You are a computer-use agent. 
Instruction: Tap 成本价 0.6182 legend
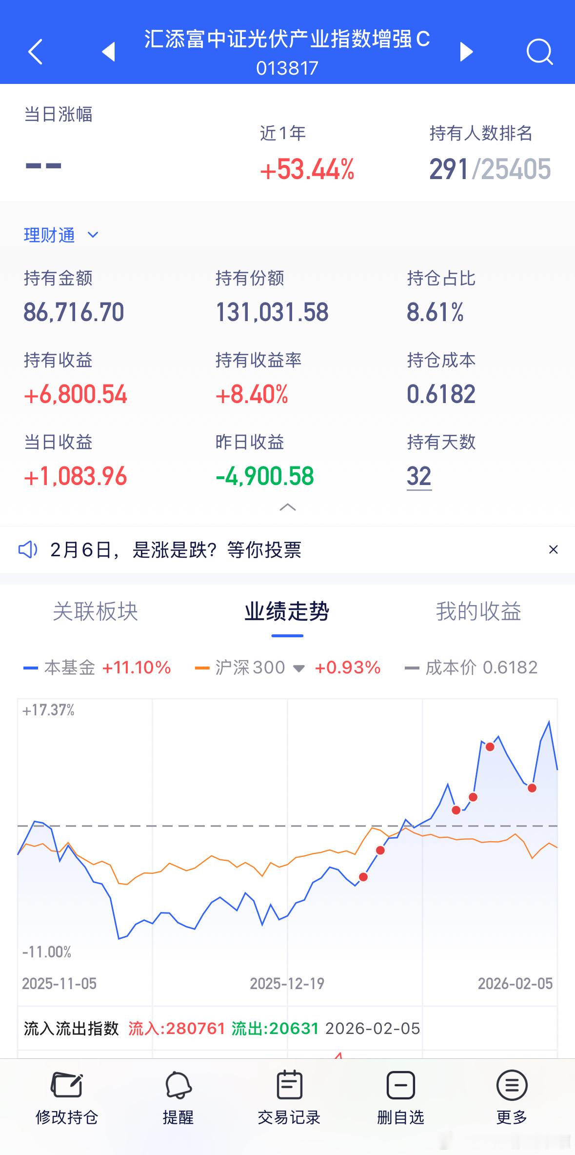471,668
